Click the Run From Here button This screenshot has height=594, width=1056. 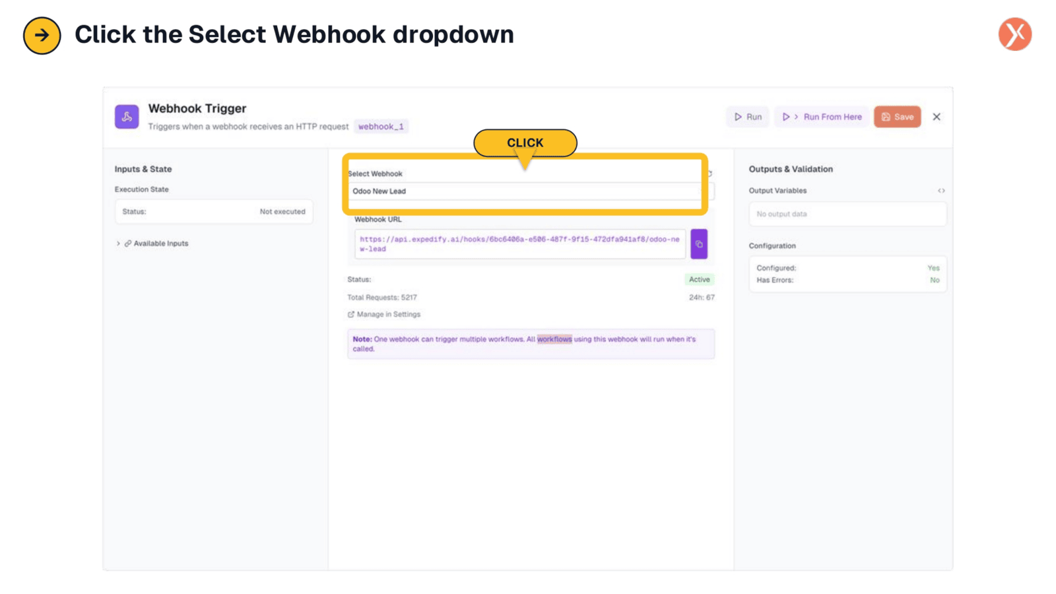pyautogui.click(x=822, y=117)
